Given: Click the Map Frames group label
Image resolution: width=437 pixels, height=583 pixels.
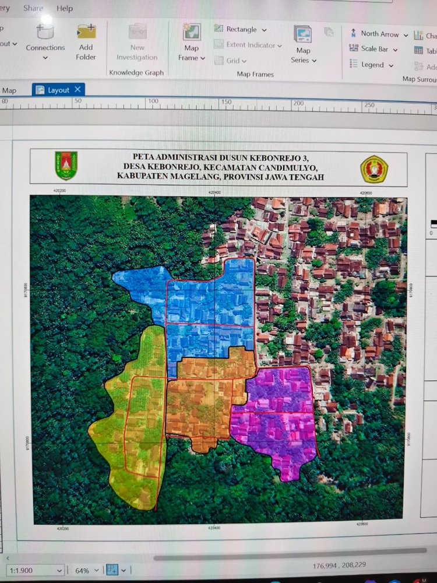Looking at the screenshot, I should (x=255, y=75).
